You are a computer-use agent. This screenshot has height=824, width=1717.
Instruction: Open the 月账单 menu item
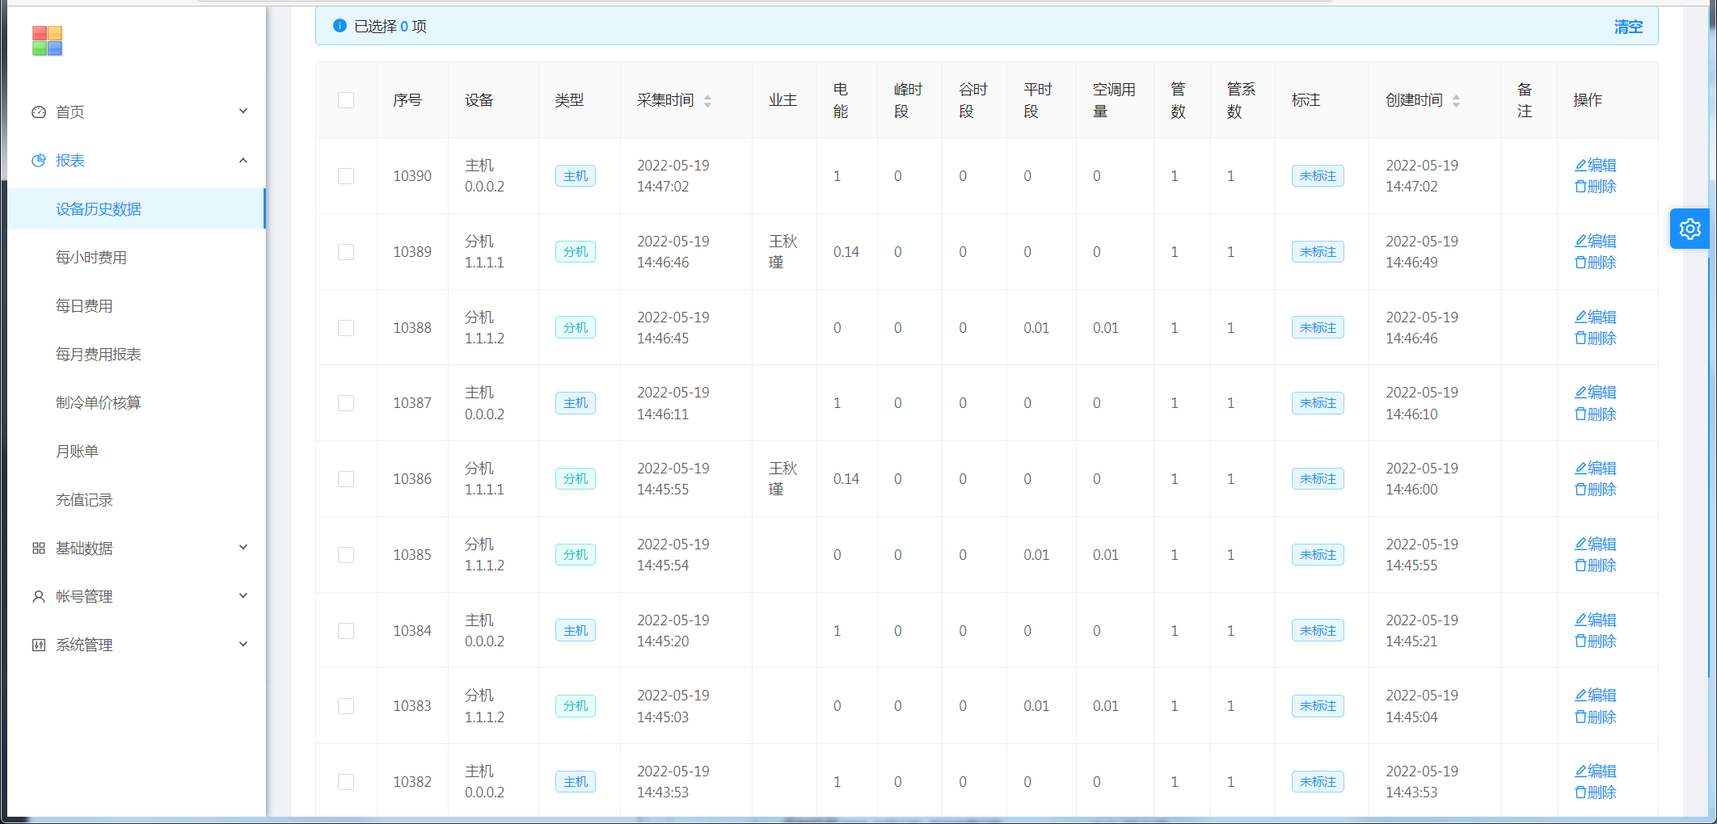pos(77,451)
